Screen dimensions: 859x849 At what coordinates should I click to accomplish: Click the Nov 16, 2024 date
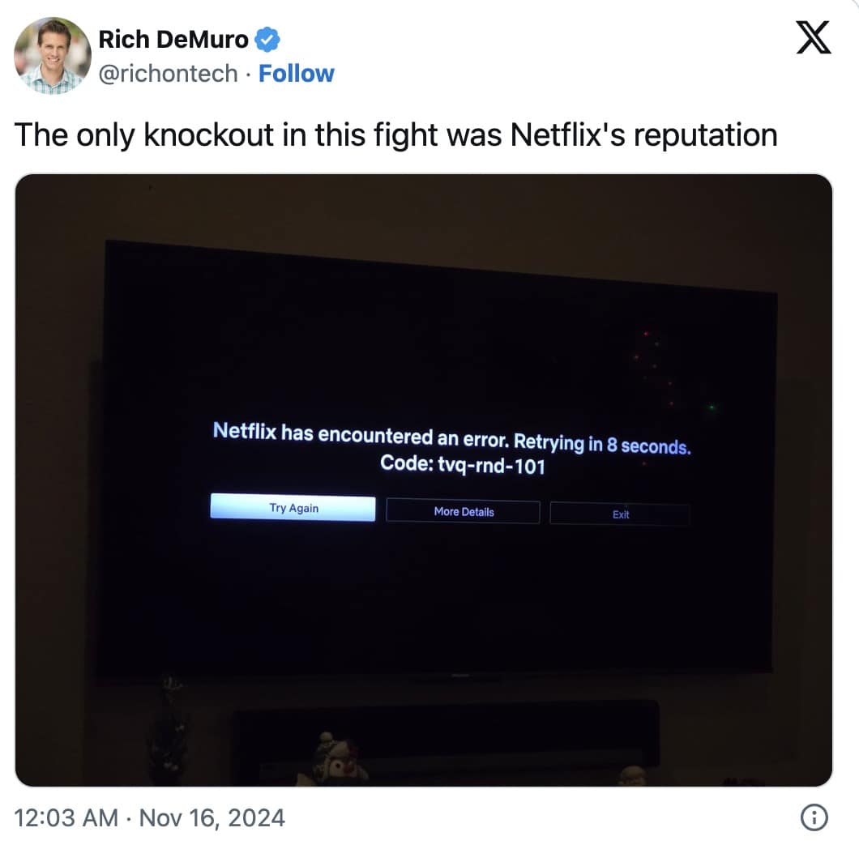212,817
